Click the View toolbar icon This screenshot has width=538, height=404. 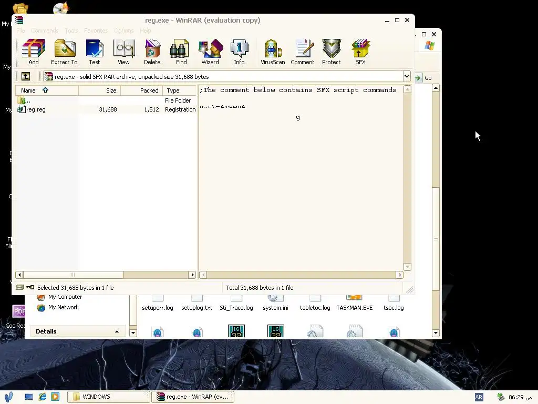123,52
